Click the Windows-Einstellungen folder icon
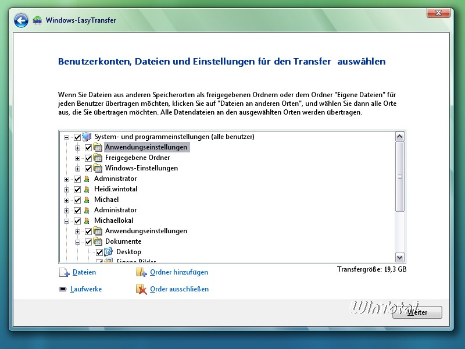This screenshot has height=349, width=465. [98, 168]
